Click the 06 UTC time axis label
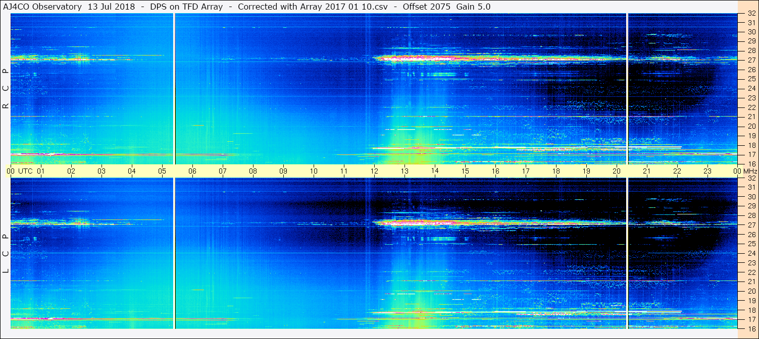 (192, 171)
